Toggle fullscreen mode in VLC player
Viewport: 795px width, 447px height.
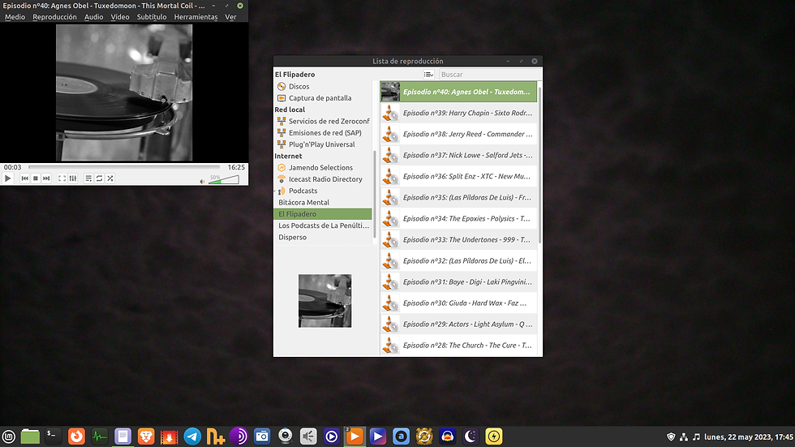click(x=62, y=178)
